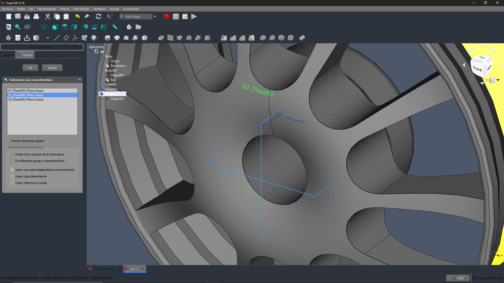The height and width of the screenshot is (283, 504).
Task: Open the Part Design workbench dropdown
Action: (155, 17)
